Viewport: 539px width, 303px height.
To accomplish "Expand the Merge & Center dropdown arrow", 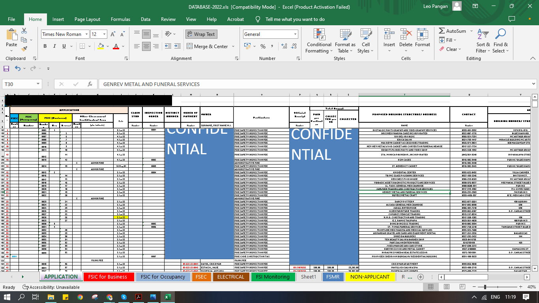I will point(233,47).
